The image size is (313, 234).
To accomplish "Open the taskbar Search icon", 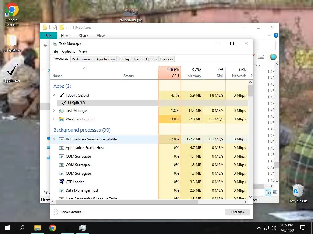I will coord(22,228).
